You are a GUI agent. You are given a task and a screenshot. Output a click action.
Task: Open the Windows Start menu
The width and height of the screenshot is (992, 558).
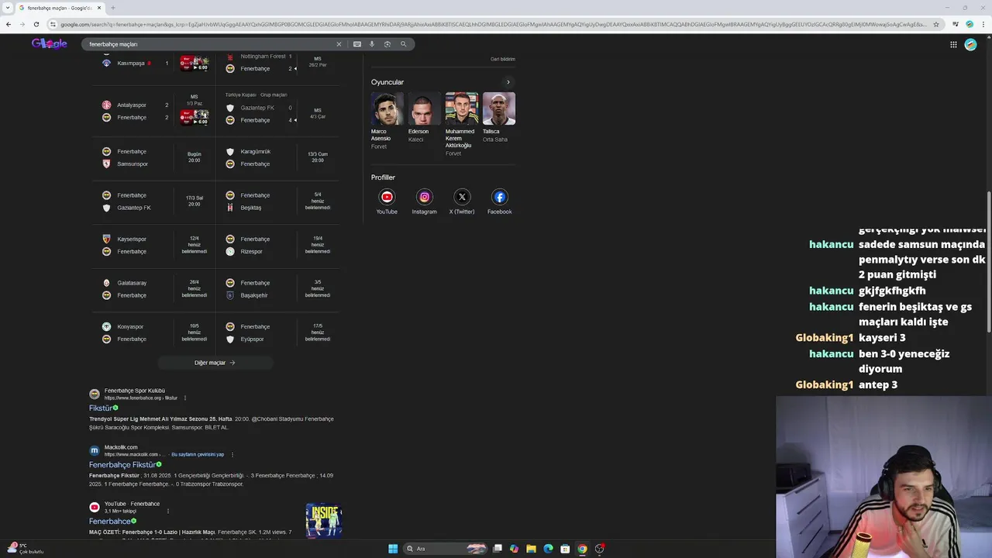[x=393, y=549]
